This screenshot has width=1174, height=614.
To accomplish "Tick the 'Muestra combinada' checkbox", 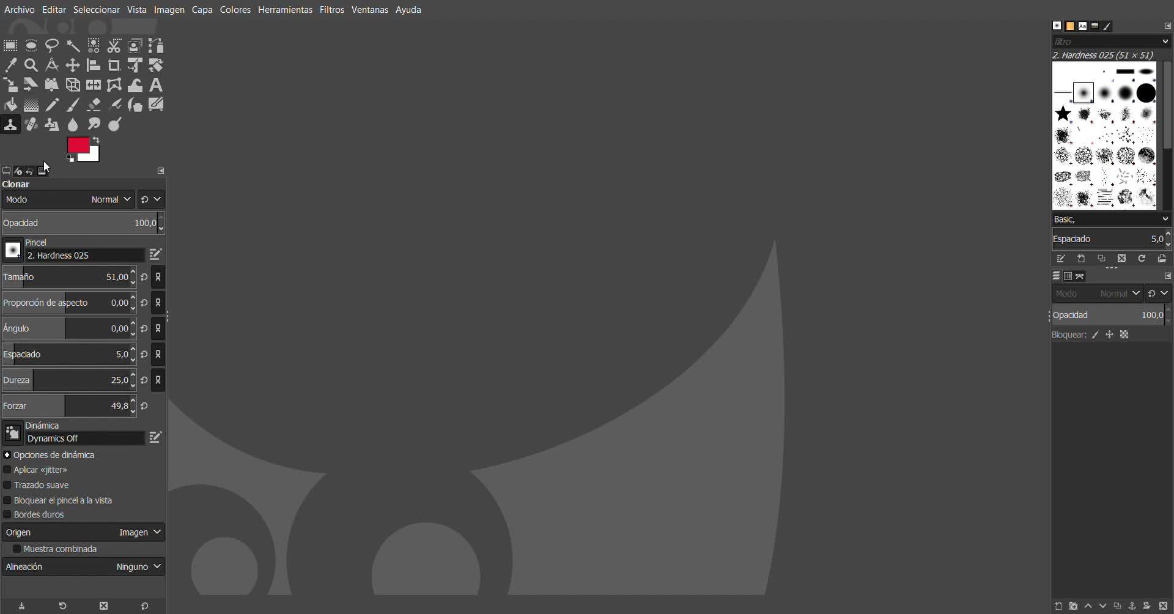I will [x=17, y=549].
